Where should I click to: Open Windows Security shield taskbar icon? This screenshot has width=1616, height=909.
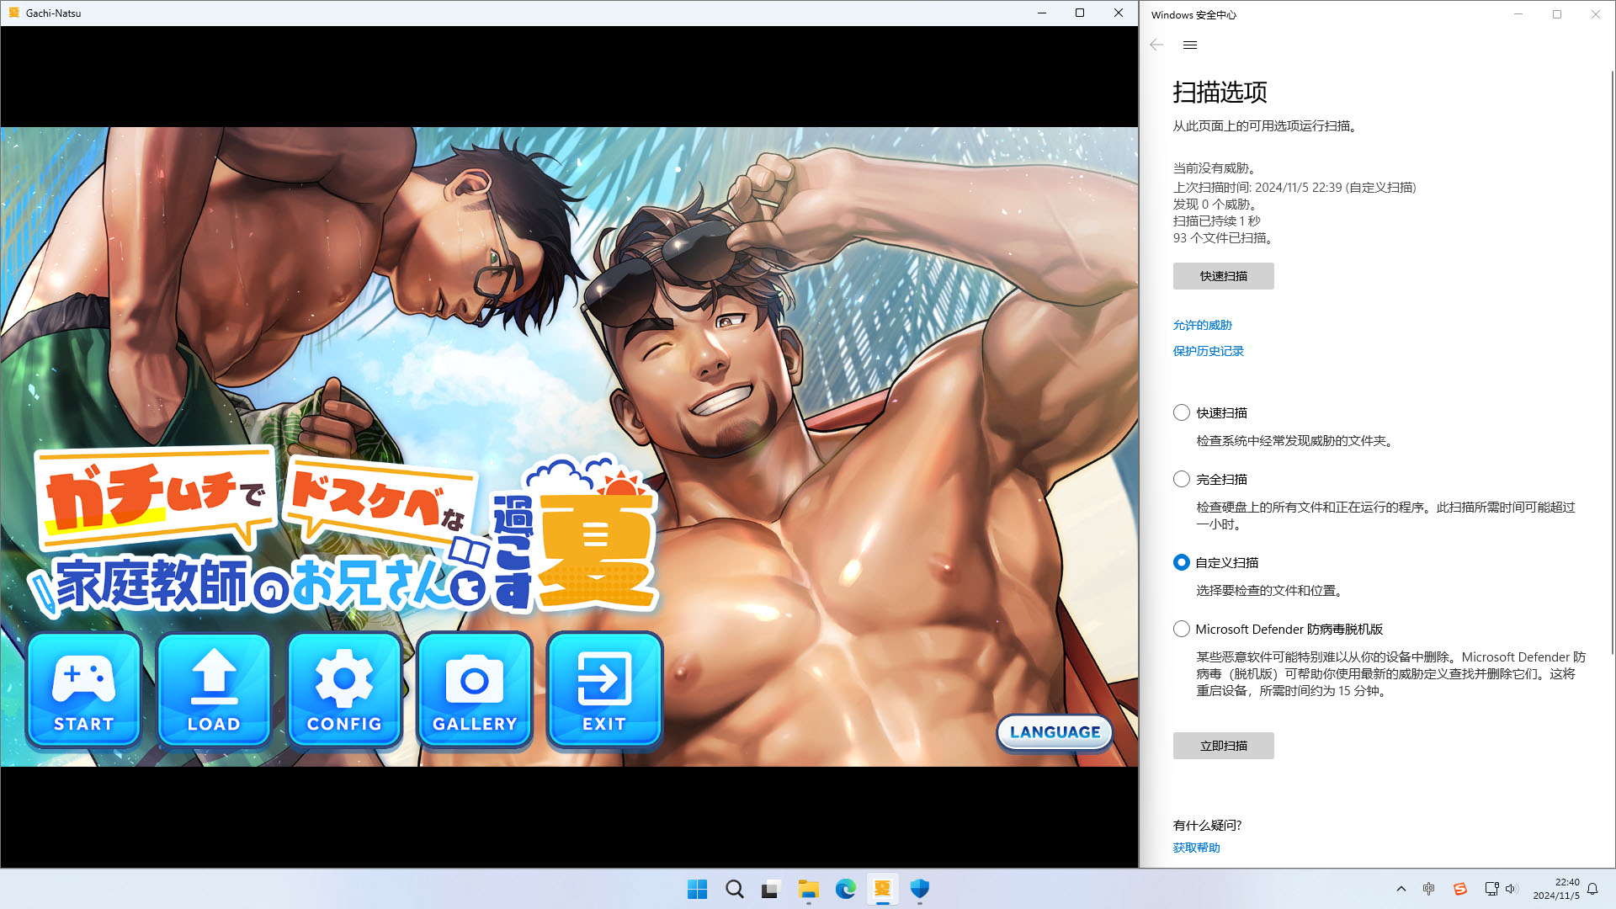tap(919, 889)
